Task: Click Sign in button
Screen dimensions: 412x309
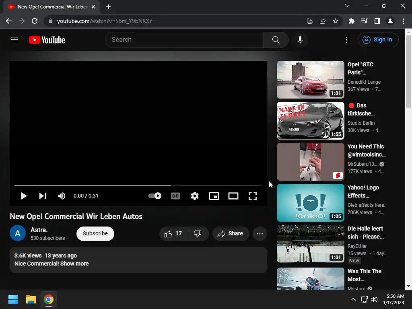Action: click(x=378, y=40)
